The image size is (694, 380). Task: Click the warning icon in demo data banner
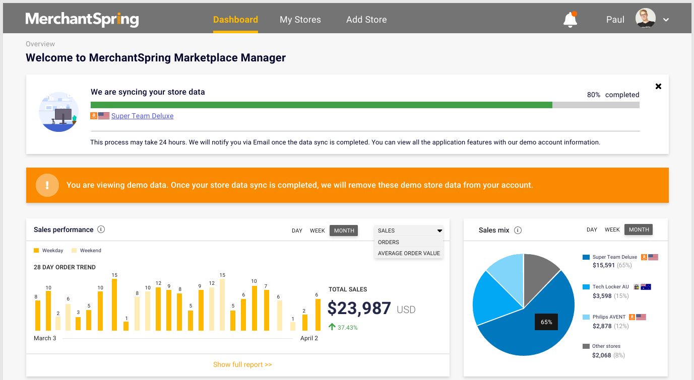[x=47, y=185]
